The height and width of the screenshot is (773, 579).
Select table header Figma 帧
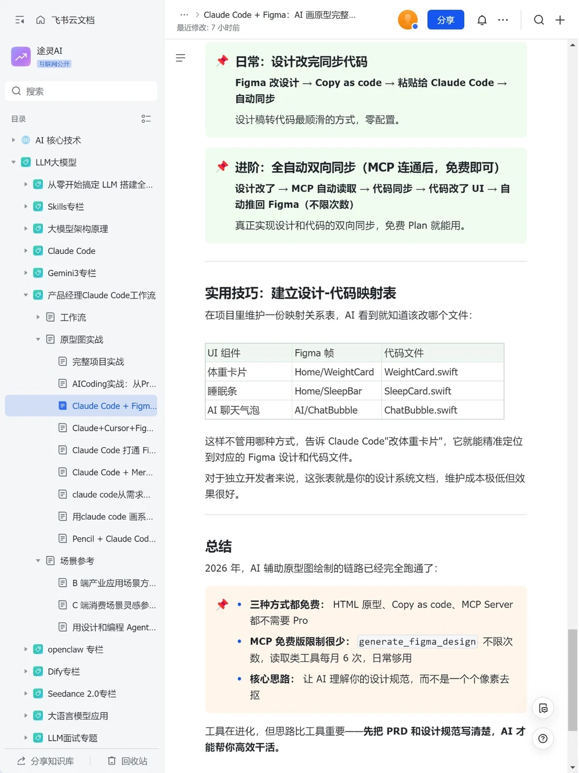coord(337,353)
